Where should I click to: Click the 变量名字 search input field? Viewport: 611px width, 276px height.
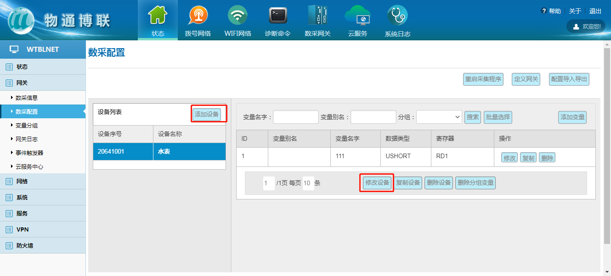pos(296,117)
